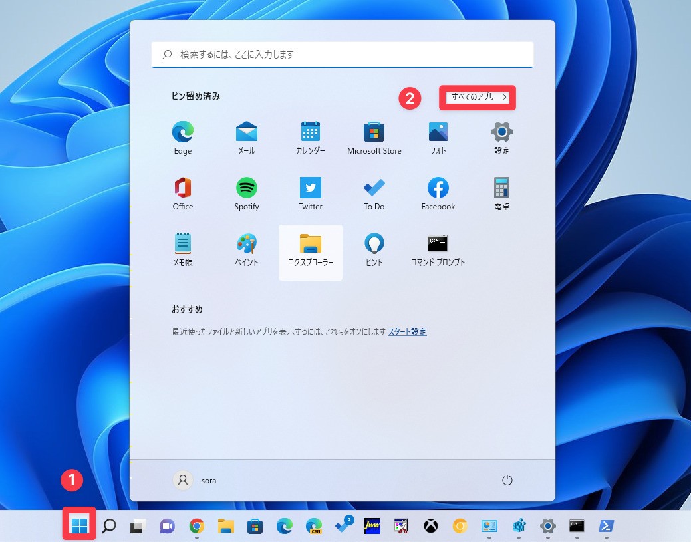This screenshot has height=542, width=691.
Task: Click the Windows Start button on taskbar
Action: (79, 526)
